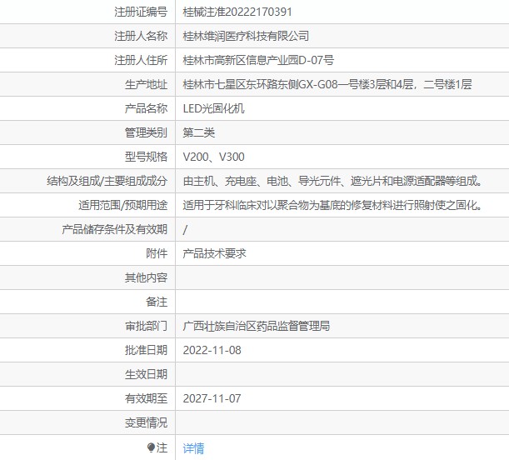Click the 产品储存条件及有效期 label
The width and height of the screenshot is (509, 460).
click(115, 229)
